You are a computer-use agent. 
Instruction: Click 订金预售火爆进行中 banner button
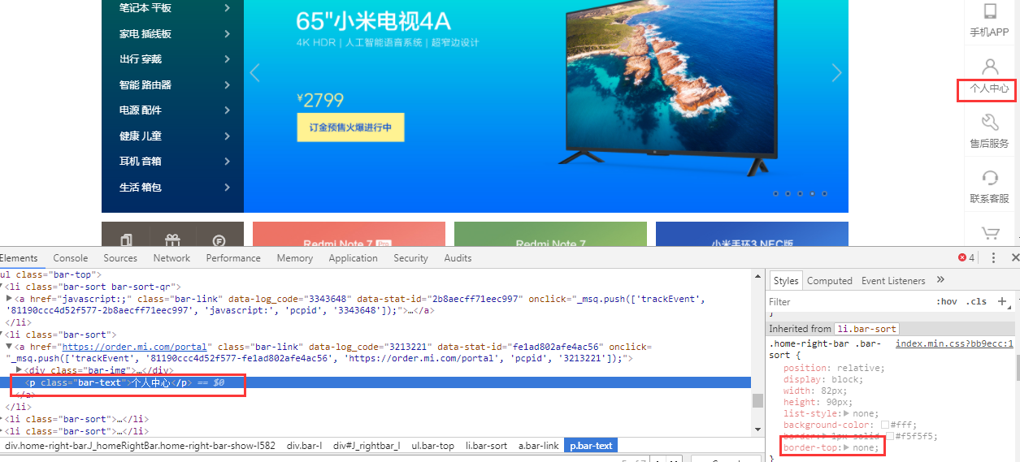click(x=350, y=127)
